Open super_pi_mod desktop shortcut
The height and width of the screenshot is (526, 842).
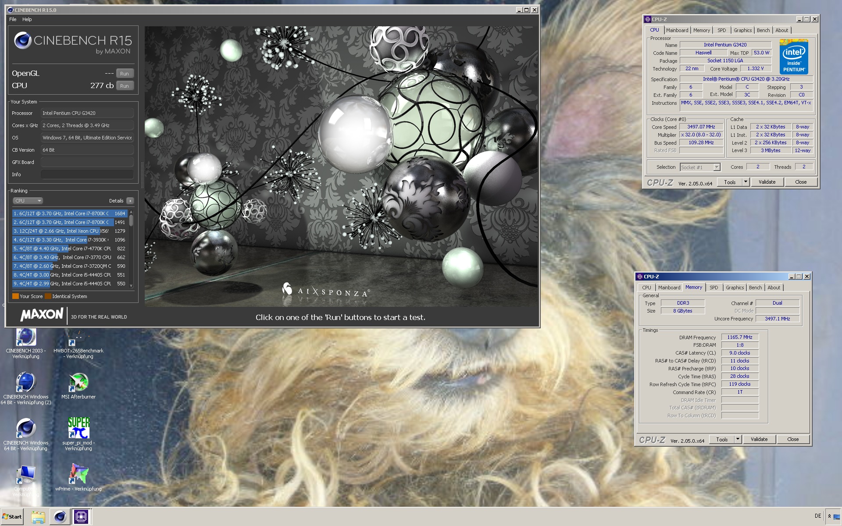click(78, 434)
